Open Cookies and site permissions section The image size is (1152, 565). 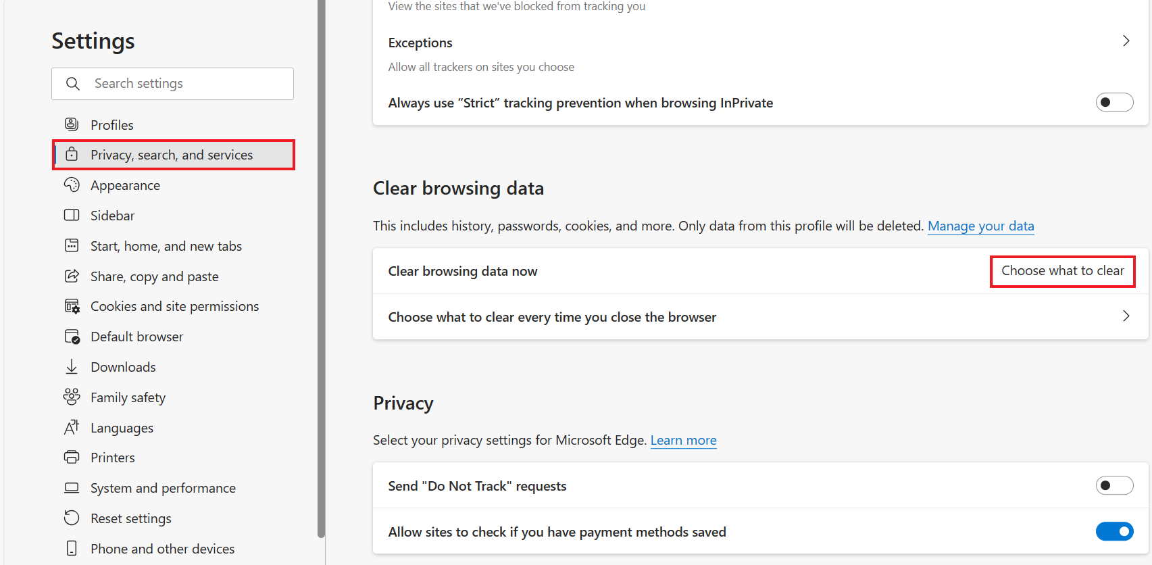pyautogui.click(x=174, y=306)
